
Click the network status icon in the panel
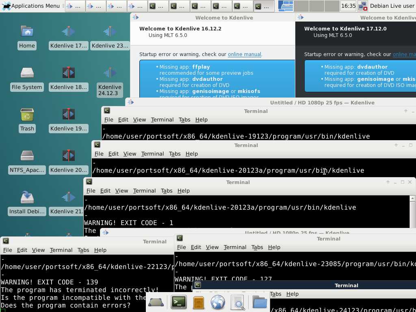(362, 6)
